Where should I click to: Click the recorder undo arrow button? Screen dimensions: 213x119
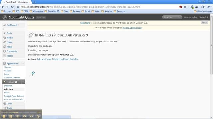[31, 116]
